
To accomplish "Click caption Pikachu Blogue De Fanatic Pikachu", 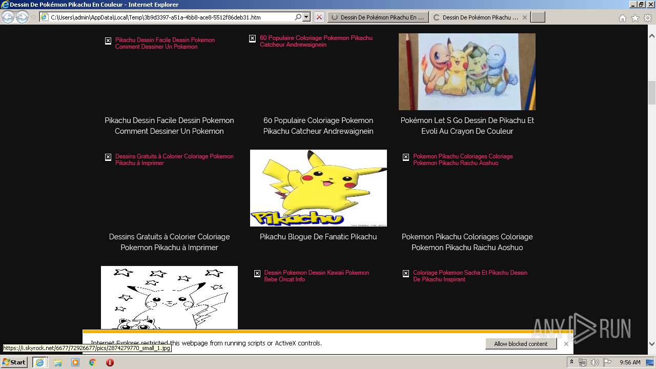I will click(318, 237).
